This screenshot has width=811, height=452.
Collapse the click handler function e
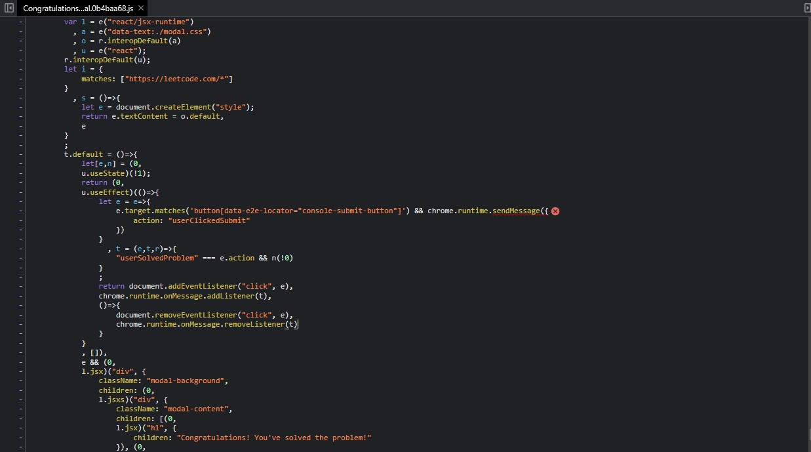click(x=21, y=201)
